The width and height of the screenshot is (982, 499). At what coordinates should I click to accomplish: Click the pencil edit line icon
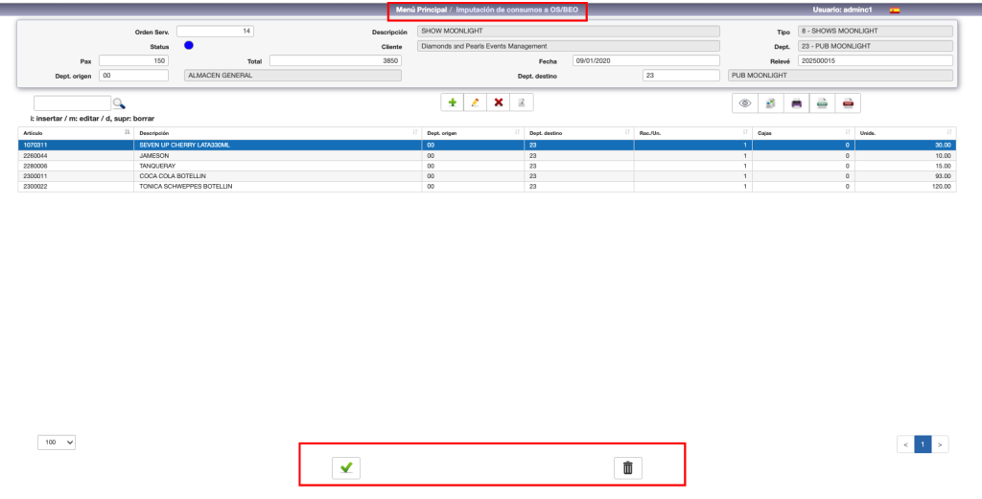coord(475,102)
